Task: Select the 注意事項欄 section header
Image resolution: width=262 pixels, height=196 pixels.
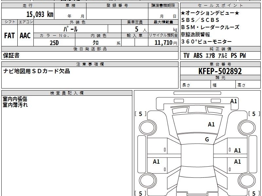Action: [90, 64]
